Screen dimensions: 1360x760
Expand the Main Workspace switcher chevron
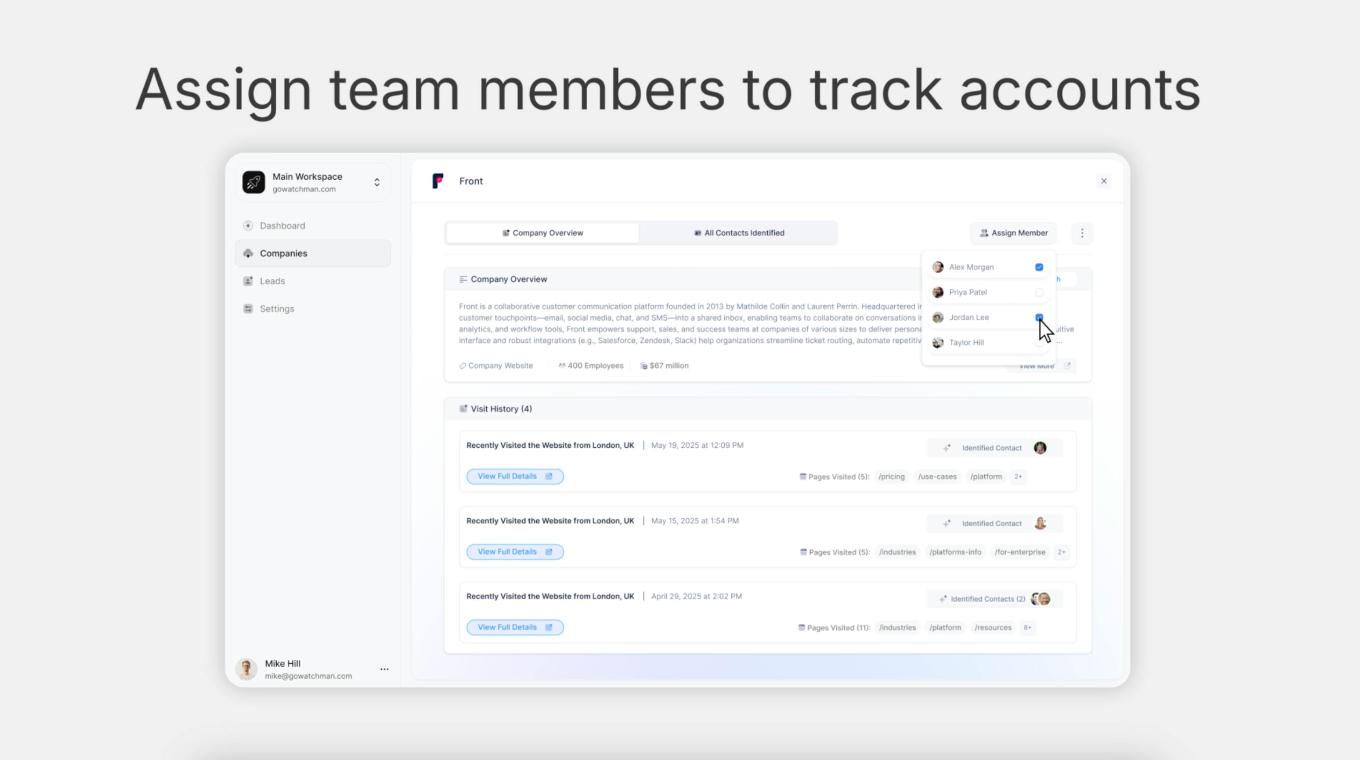(377, 182)
